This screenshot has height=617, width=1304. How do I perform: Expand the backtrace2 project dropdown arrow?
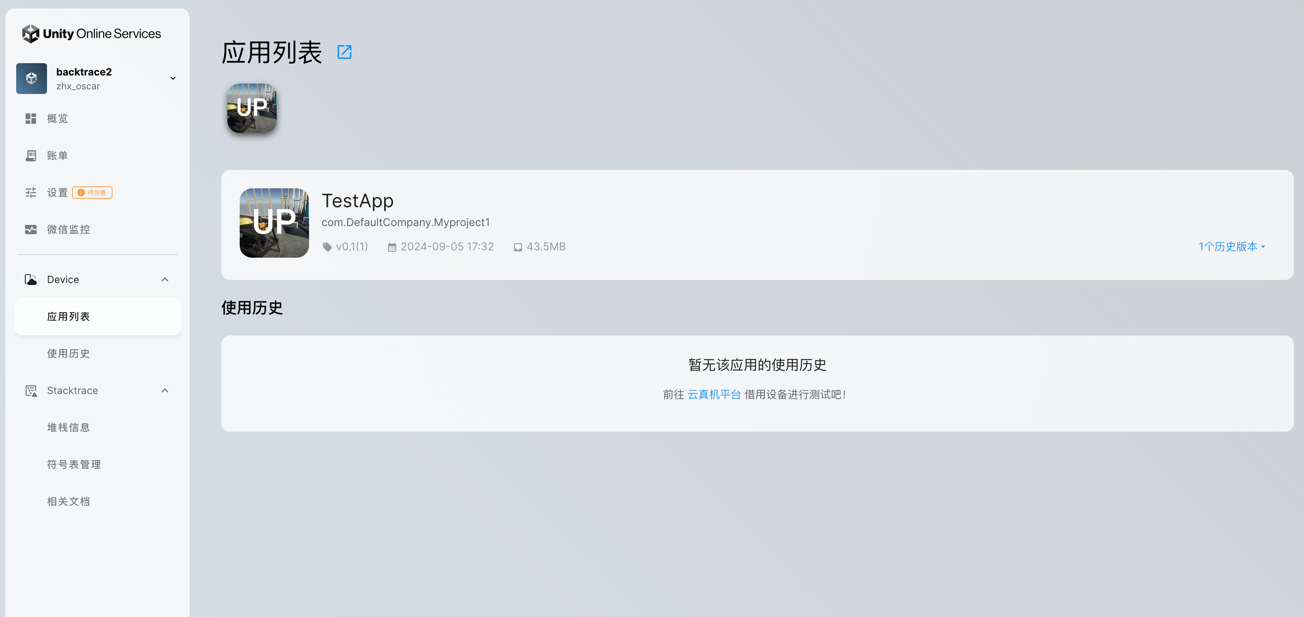pyautogui.click(x=173, y=79)
